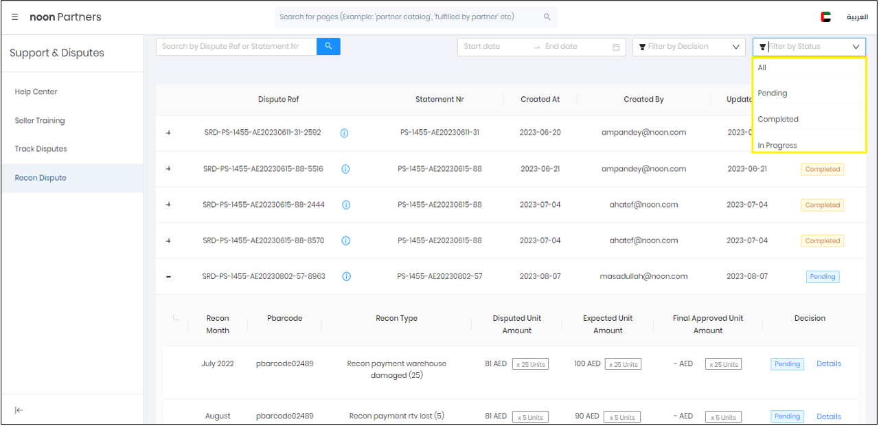The width and height of the screenshot is (879, 426).
Task: Click the Expected Unit Amount header
Action: 608,324
